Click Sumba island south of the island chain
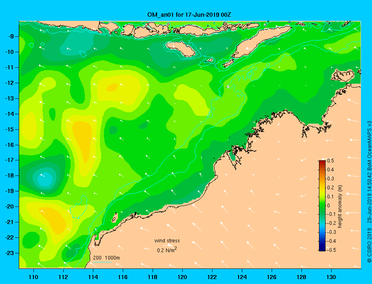 [180, 49]
